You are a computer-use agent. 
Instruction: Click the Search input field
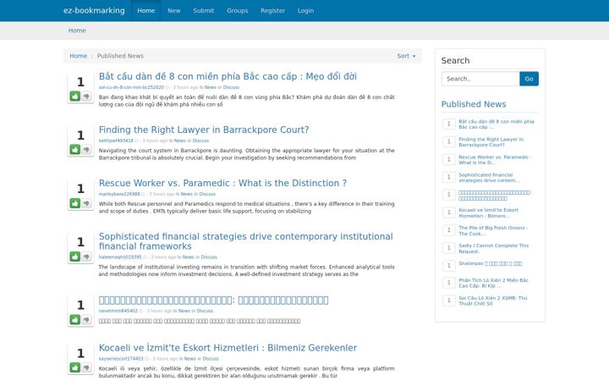(x=480, y=79)
